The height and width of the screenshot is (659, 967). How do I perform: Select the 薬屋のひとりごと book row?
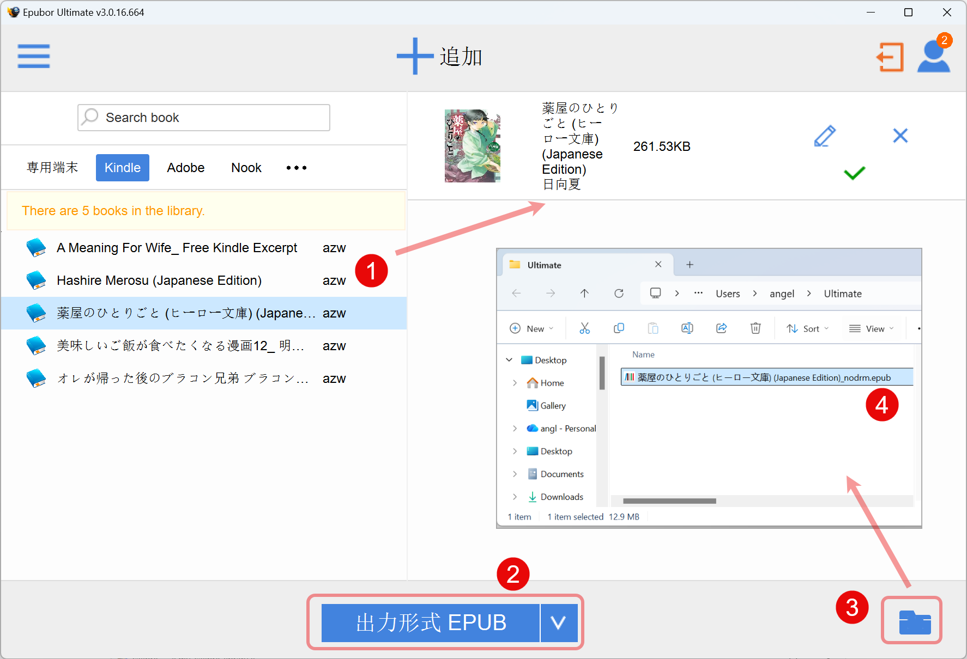(x=204, y=313)
